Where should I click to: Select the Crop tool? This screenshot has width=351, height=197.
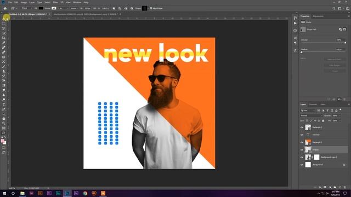(4, 38)
